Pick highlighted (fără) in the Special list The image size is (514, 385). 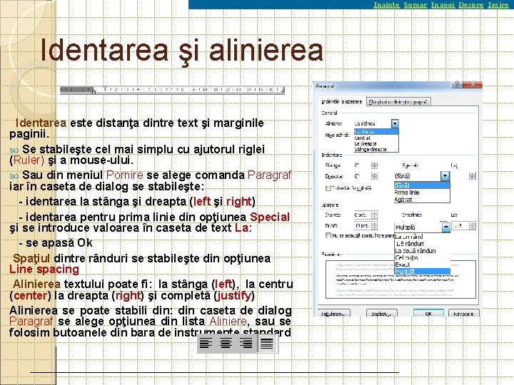pyautogui.click(x=422, y=185)
